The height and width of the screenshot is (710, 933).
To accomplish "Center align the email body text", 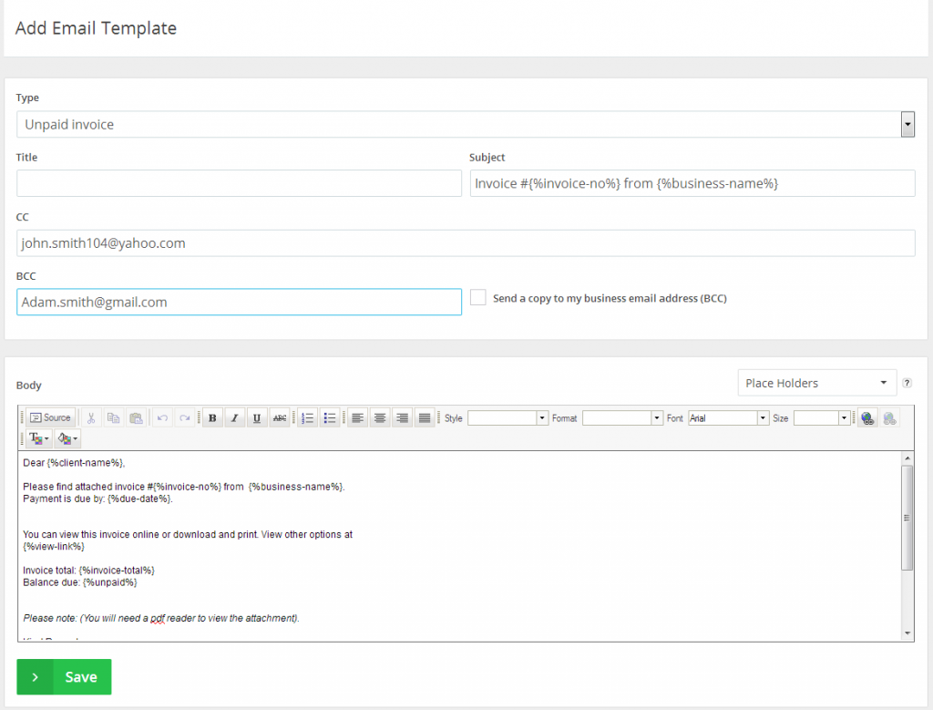I will pos(379,417).
